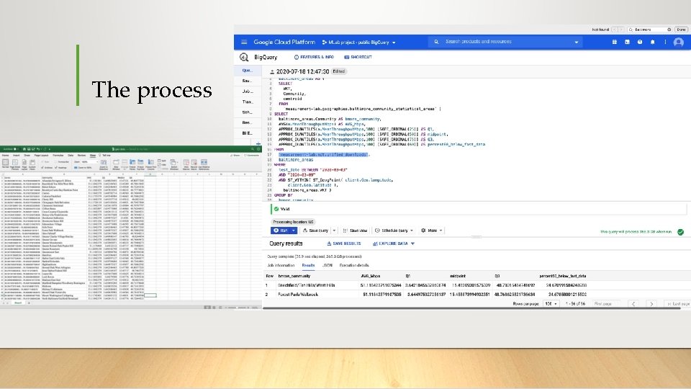This screenshot has height=389, width=691.
Task: Select Query history in BigQuery sidebar
Action: [x=247, y=70]
